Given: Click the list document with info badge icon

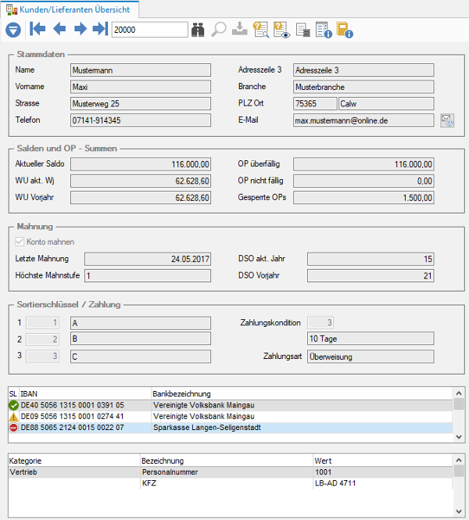Looking at the screenshot, I should pos(324,30).
